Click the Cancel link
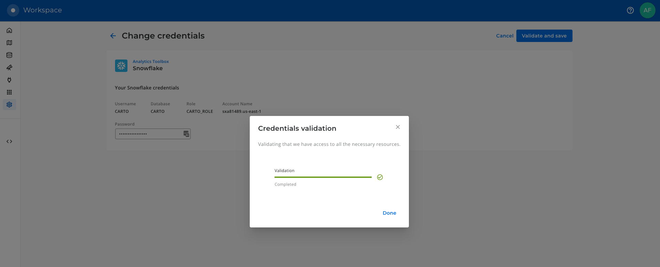This screenshot has height=267, width=660. point(504,36)
